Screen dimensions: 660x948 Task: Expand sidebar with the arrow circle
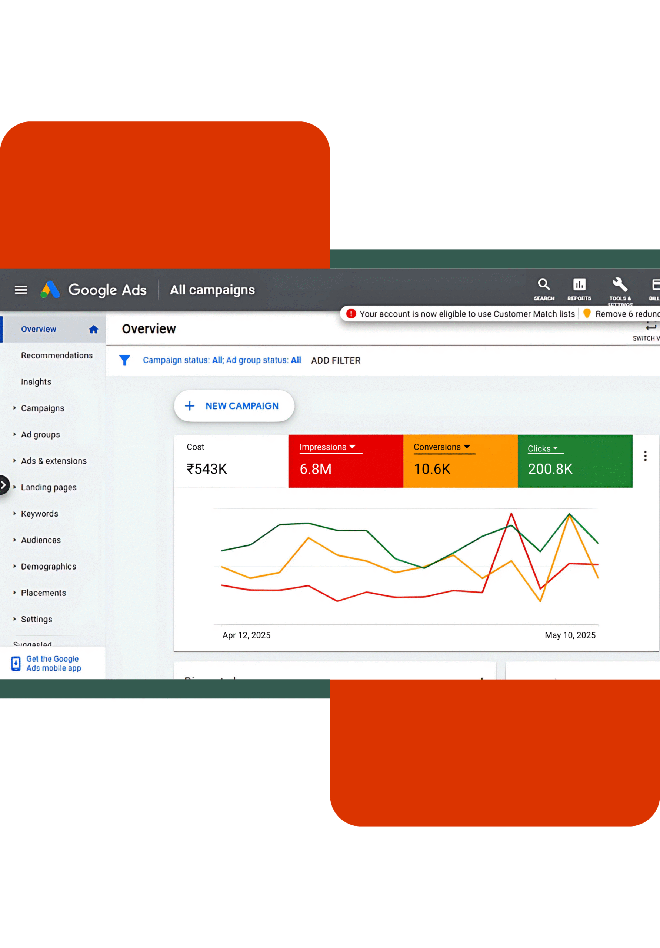pos(4,485)
